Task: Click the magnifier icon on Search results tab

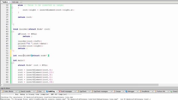Action: tap(19, 91)
